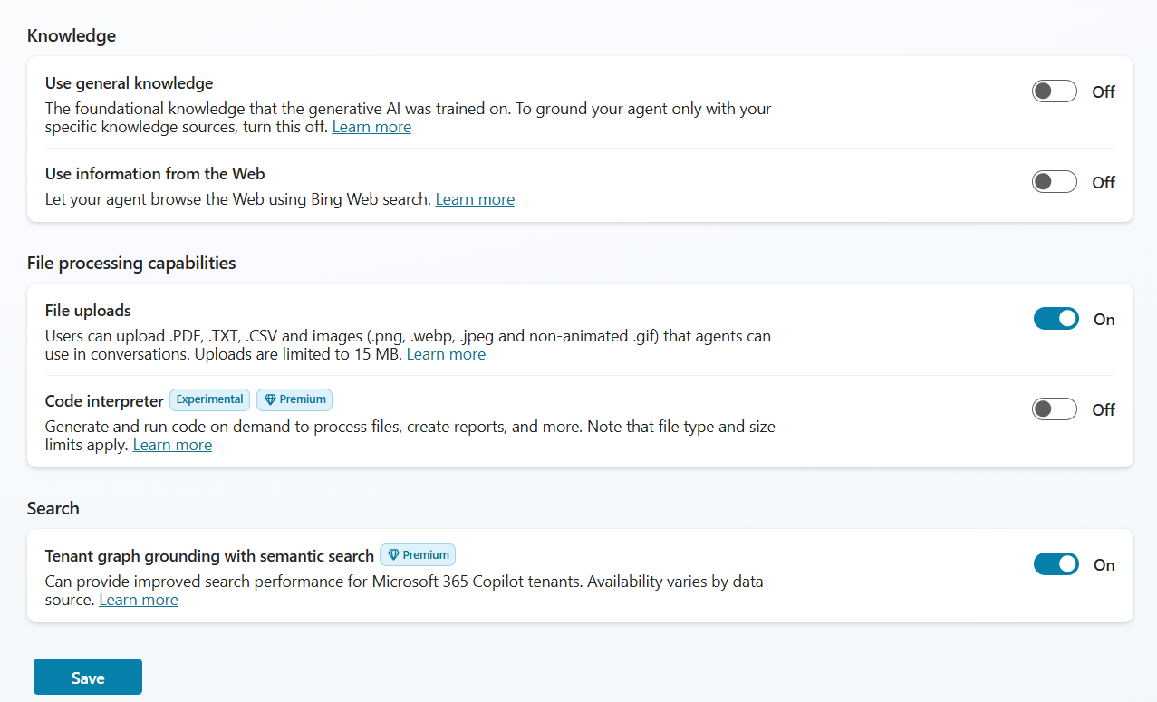Image resolution: width=1157 pixels, height=702 pixels.
Task: Open Learn more link for Tenant graph grounding
Action: point(139,600)
